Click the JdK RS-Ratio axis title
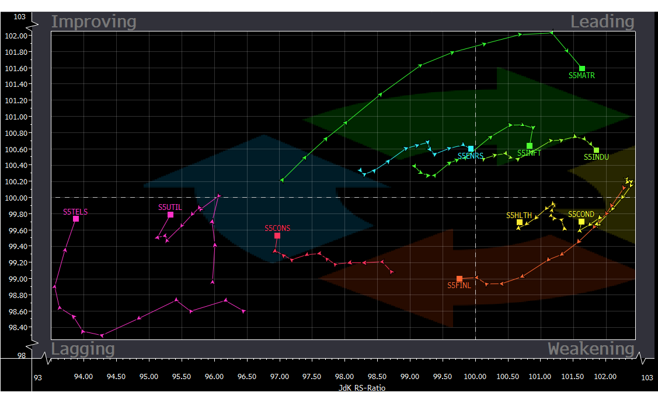 tap(362, 388)
